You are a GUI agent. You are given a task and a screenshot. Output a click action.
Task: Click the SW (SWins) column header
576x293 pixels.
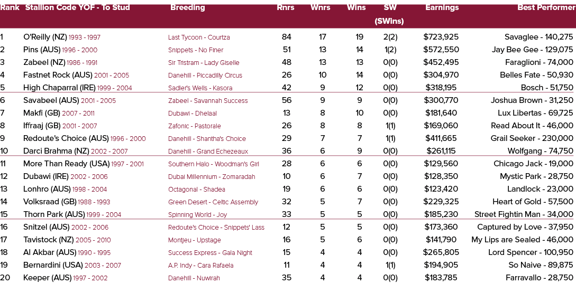tap(389, 14)
